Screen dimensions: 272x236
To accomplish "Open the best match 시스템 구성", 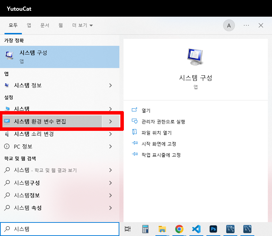I will pyautogui.click(x=60, y=57).
